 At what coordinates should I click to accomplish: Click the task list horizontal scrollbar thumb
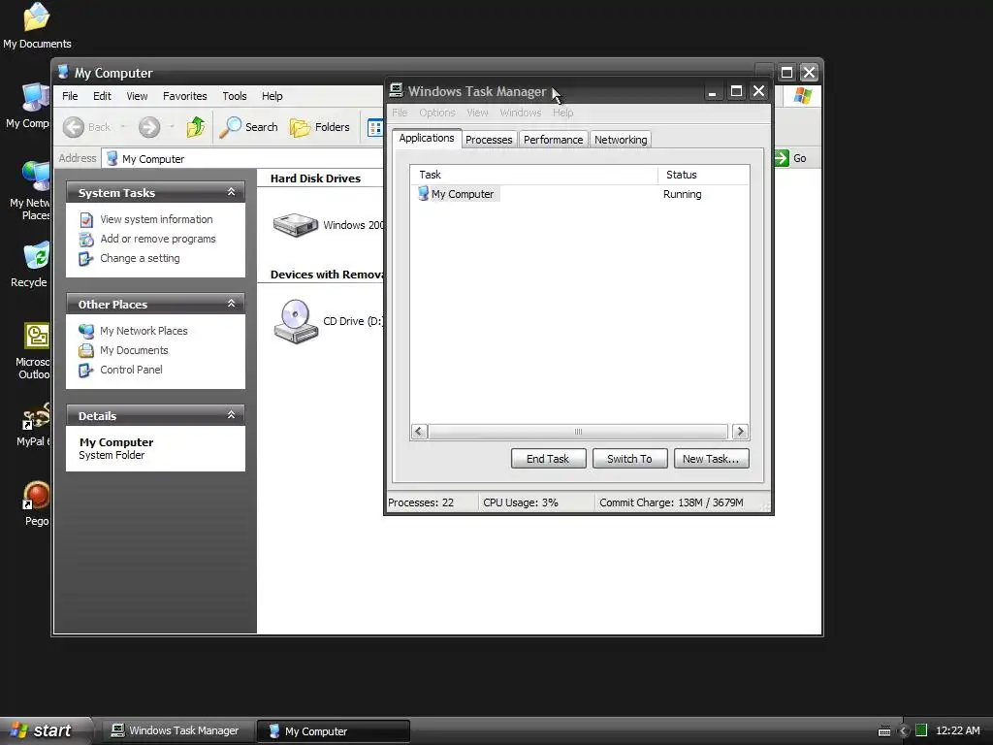coord(578,432)
